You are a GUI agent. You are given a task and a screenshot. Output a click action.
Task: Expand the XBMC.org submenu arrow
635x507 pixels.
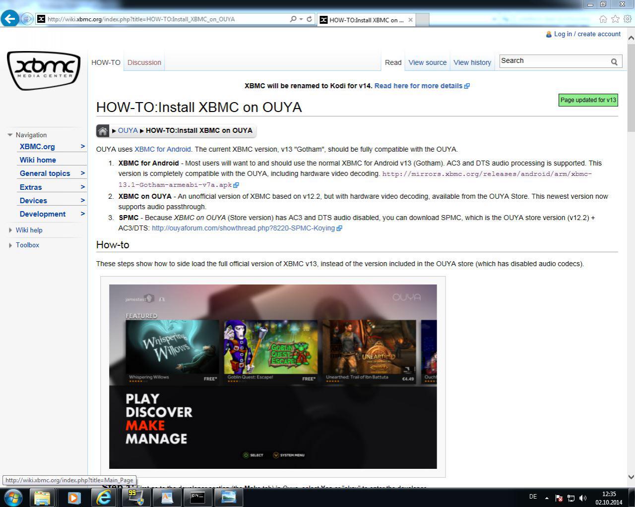(83, 146)
